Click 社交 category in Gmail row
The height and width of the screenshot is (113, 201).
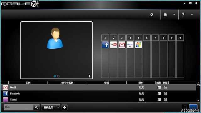(x=142, y=87)
